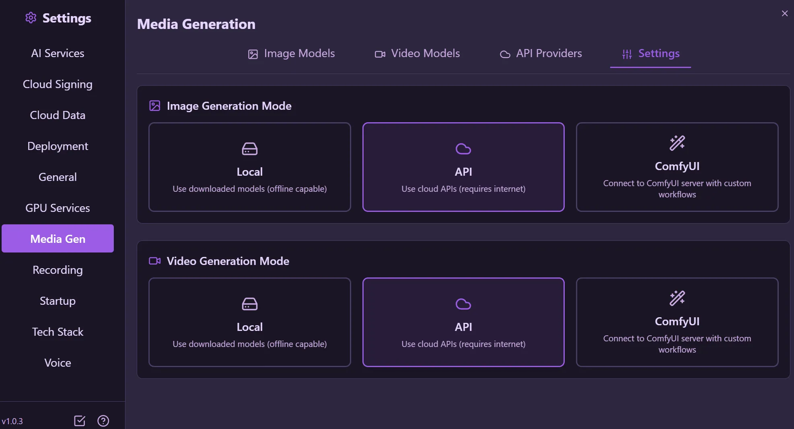Click the Video Generation Mode section icon

[x=155, y=261]
